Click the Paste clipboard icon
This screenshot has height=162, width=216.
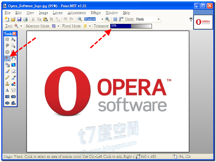(x=45, y=19)
